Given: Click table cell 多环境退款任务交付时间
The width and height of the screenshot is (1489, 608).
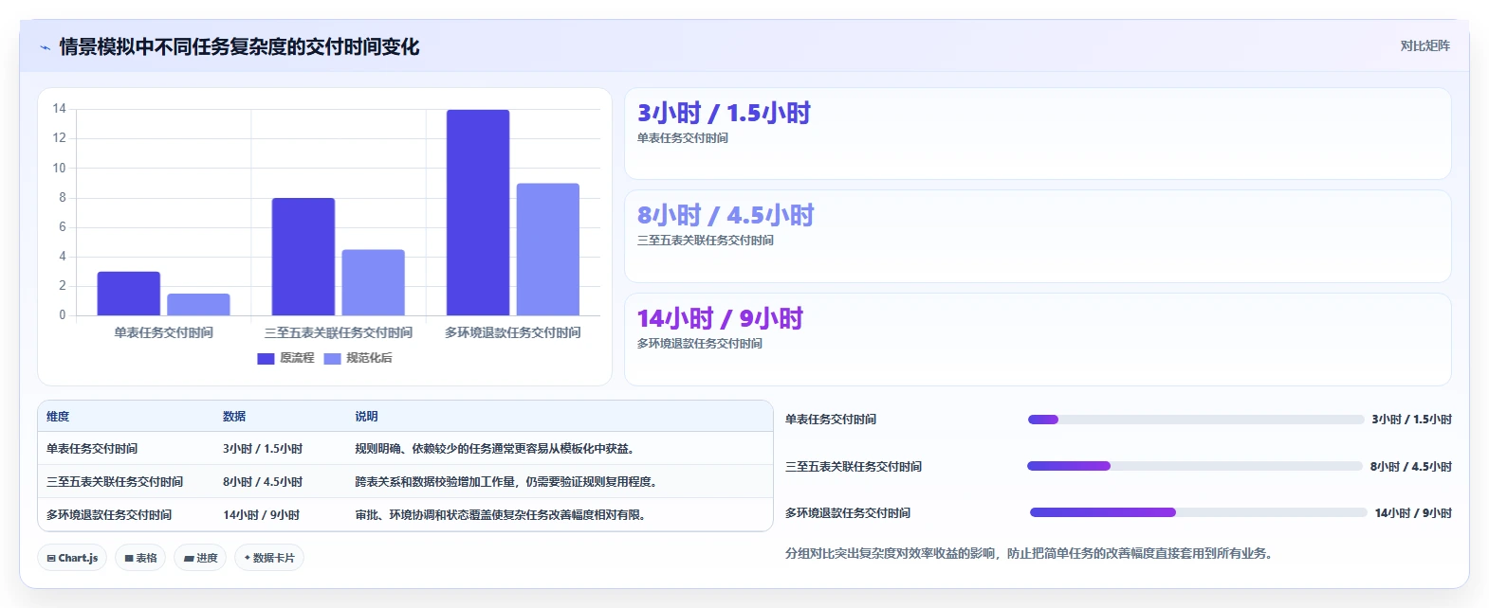Looking at the screenshot, I should (x=109, y=515).
